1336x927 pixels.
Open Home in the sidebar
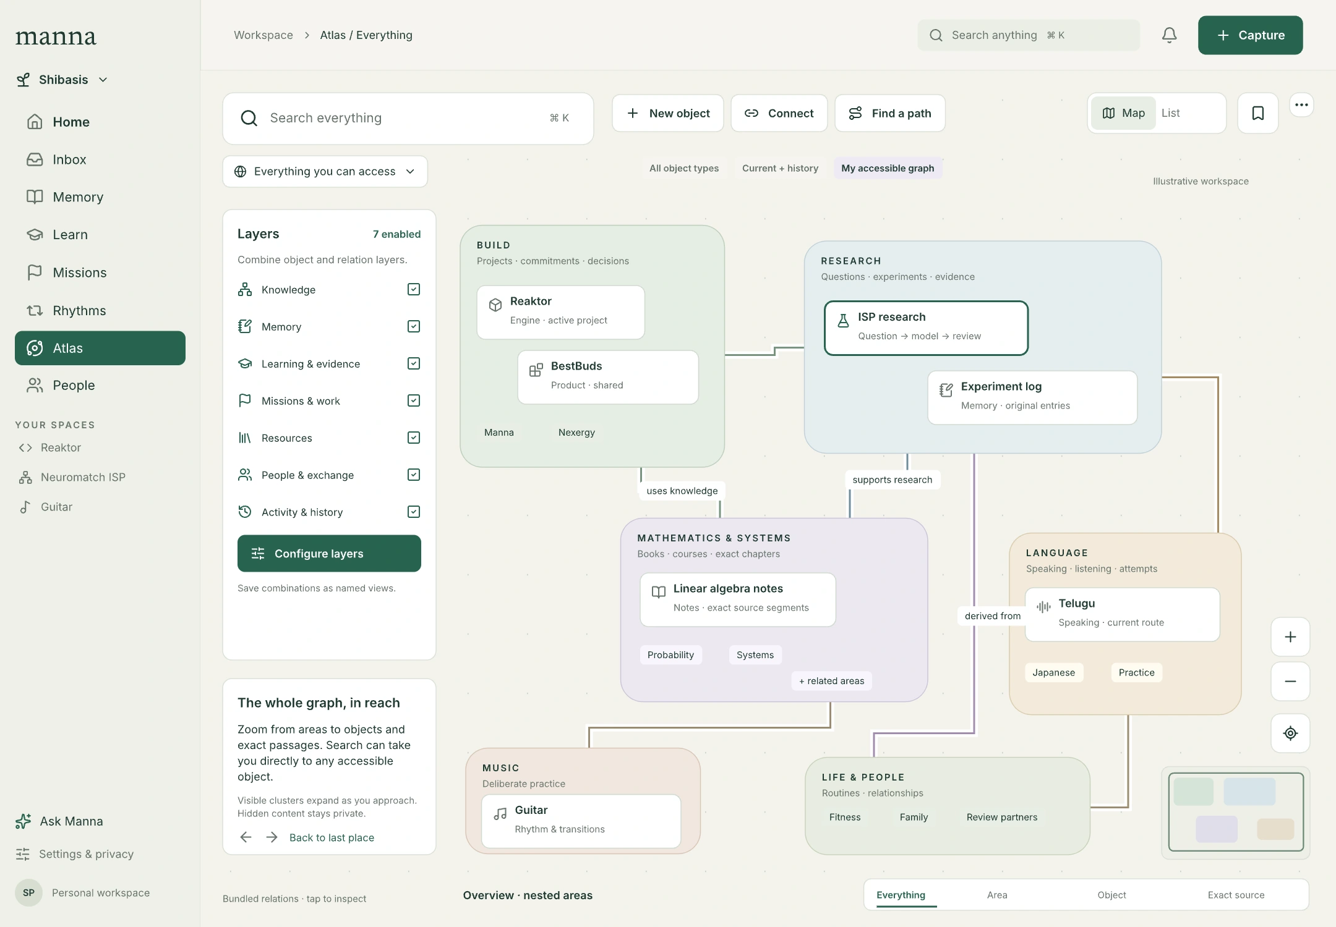tap(100, 122)
